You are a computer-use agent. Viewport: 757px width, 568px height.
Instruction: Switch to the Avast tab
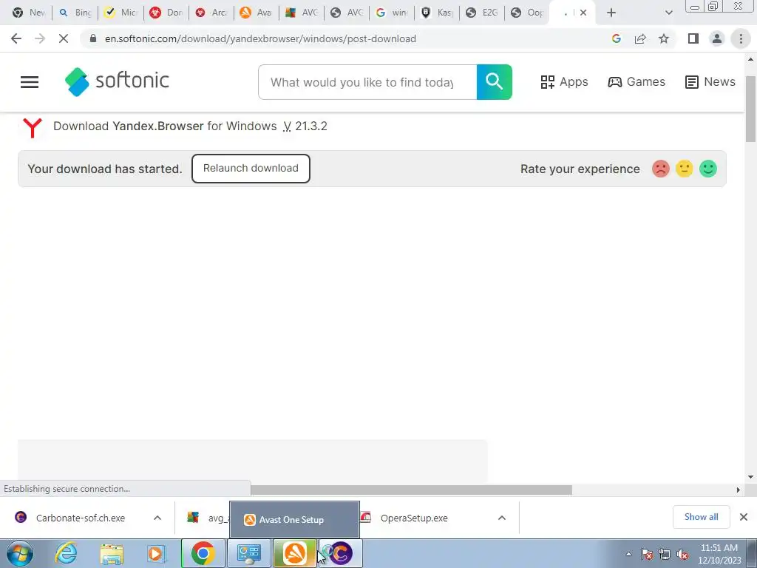coord(256,13)
